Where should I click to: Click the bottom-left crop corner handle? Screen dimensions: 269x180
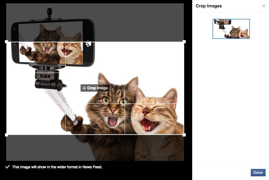pyautogui.click(x=6, y=135)
